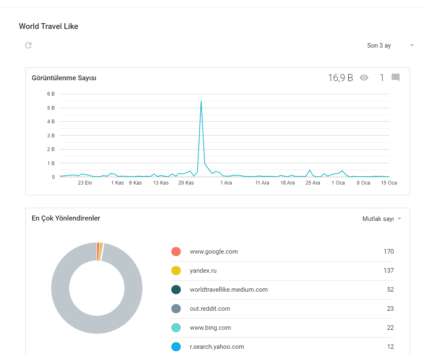Viewport: 427px width, 355px height.
Task: Click the blue swatch for r.search.yahoo.com
Action: 176,347
